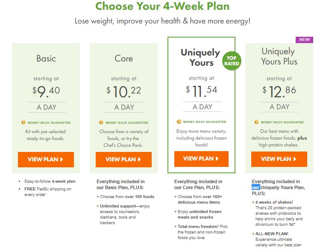Click the Uniquely Yours Plus plan title
326x251 pixels.
[x=279, y=56]
